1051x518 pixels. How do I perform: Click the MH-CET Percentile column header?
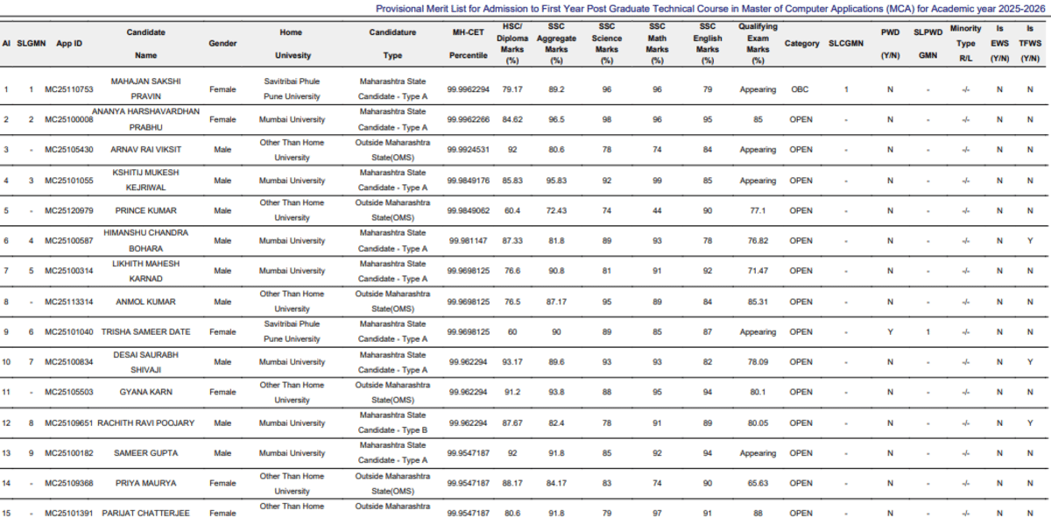click(468, 44)
